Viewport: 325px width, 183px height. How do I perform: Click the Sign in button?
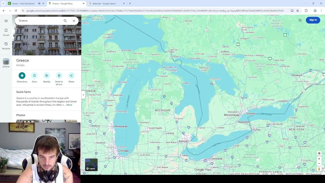[313, 20]
